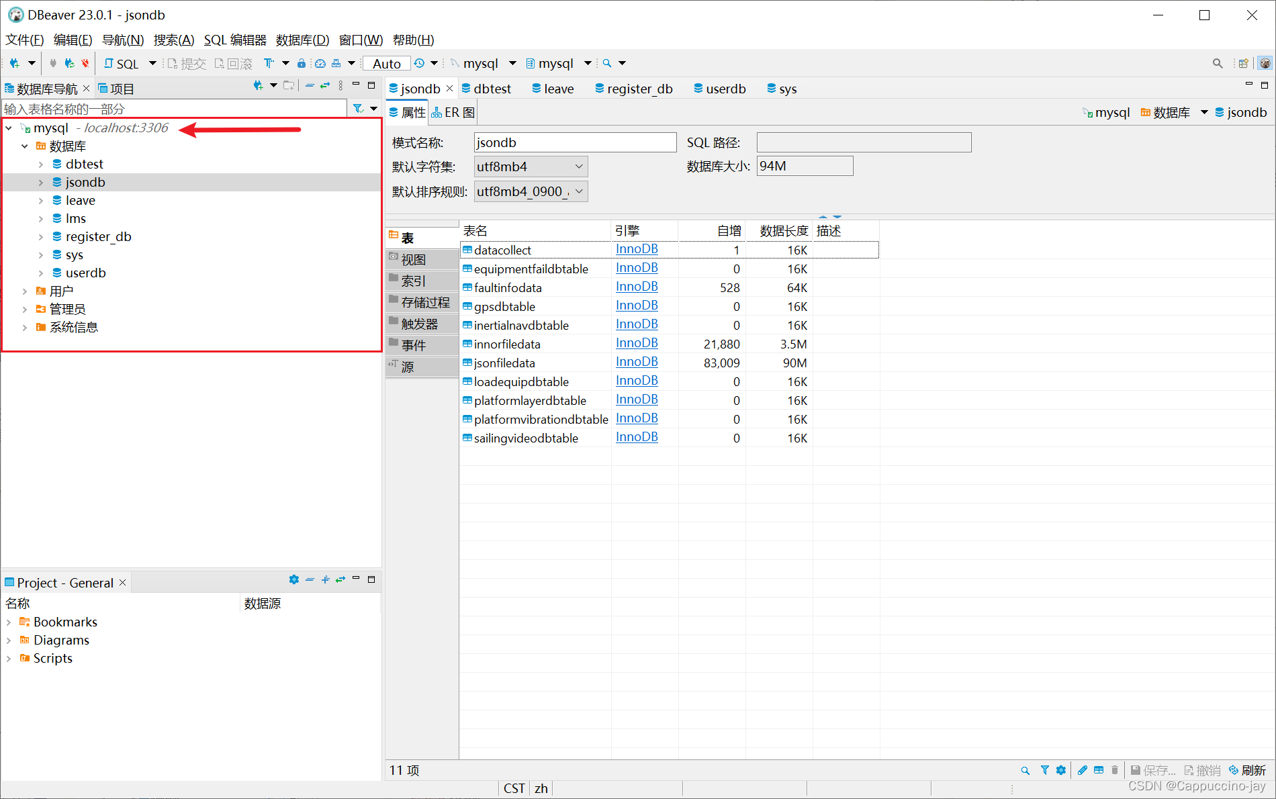Toggle link with editor in database navigator
1276x799 pixels.
325,85
